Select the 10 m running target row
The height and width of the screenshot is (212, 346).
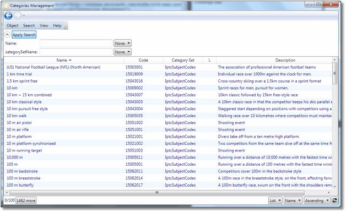168,150
